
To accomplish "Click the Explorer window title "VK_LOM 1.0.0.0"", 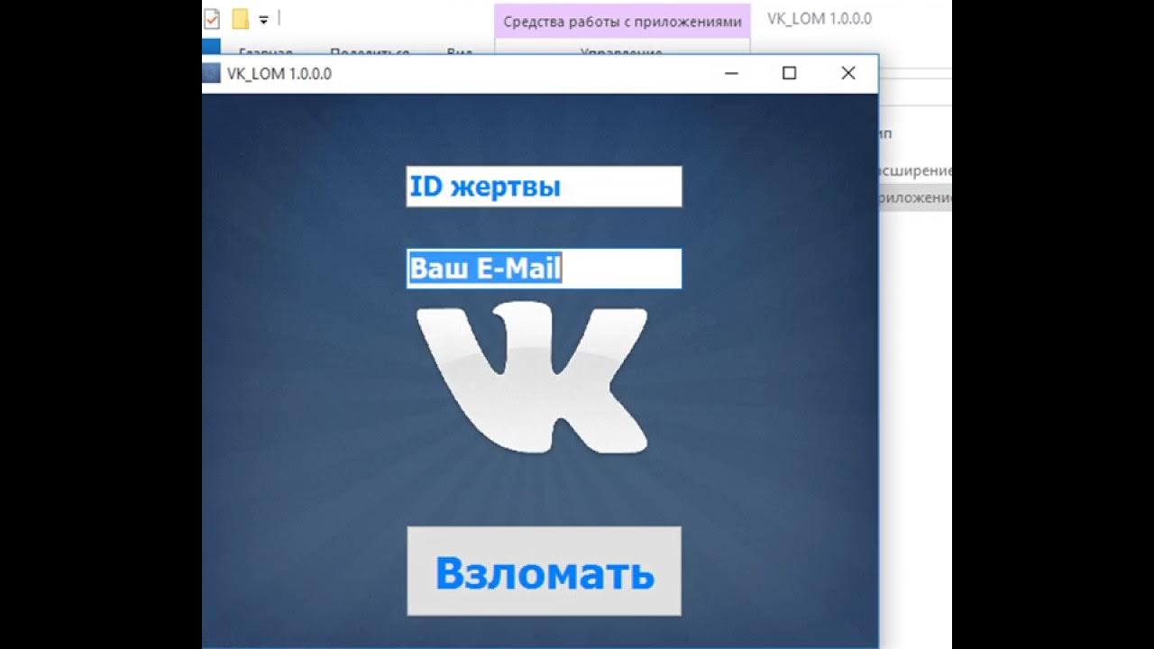I will [x=820, y=19].
